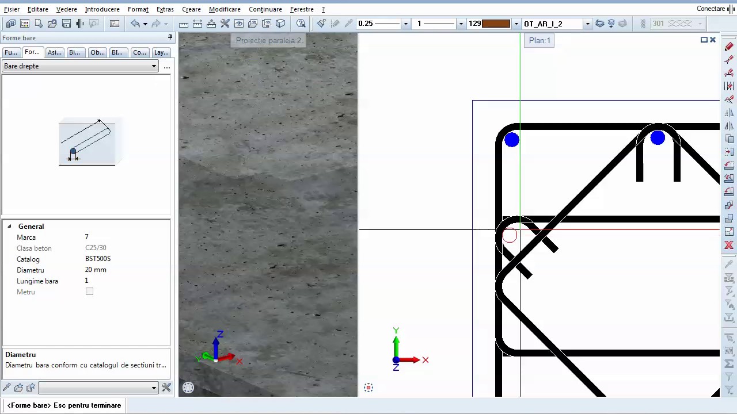Screen dimensions: 737x414
Task: Click the Proiectie paralela:2 viewport label
Action: 268,40
